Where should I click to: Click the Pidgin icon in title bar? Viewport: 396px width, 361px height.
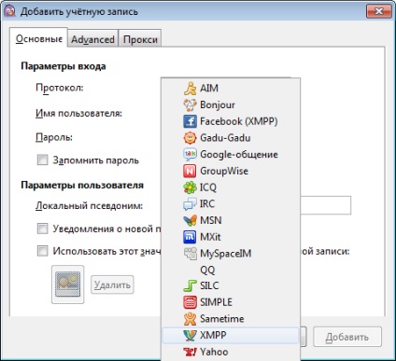click(x=10, y=11)
